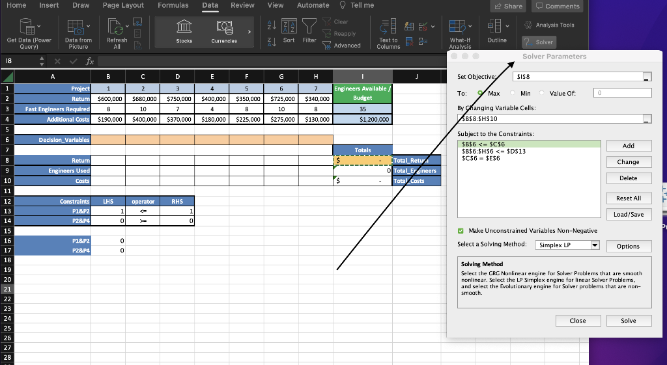Click Add constraint button

[629, 146]
